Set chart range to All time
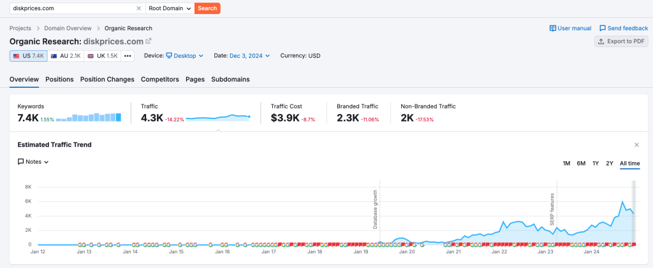The image size is (653, 268). tap(629, 164)
